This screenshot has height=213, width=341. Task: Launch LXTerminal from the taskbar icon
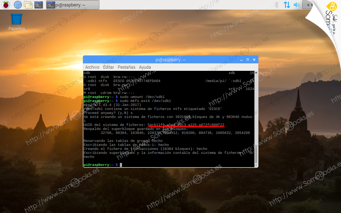[38, 5]
